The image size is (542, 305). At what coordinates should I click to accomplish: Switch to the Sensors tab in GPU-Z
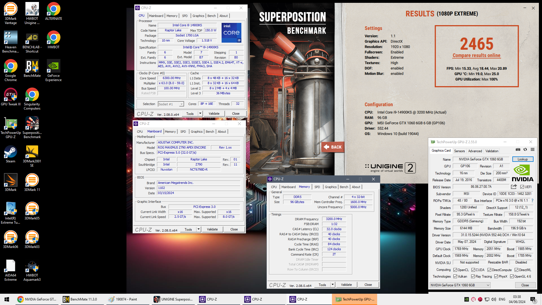coord(459,151)
